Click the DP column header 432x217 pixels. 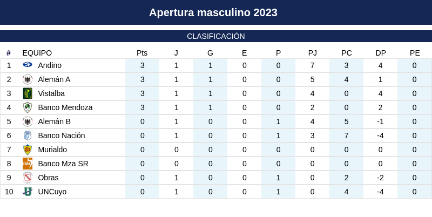click(381, 53)
